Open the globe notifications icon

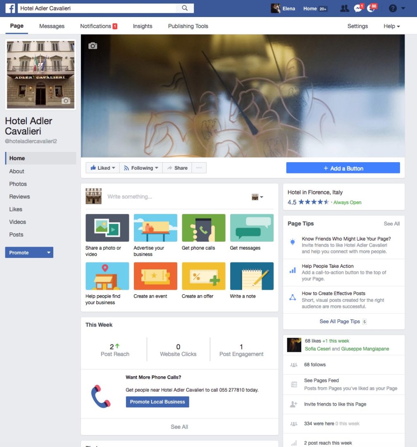click(371, 9)
